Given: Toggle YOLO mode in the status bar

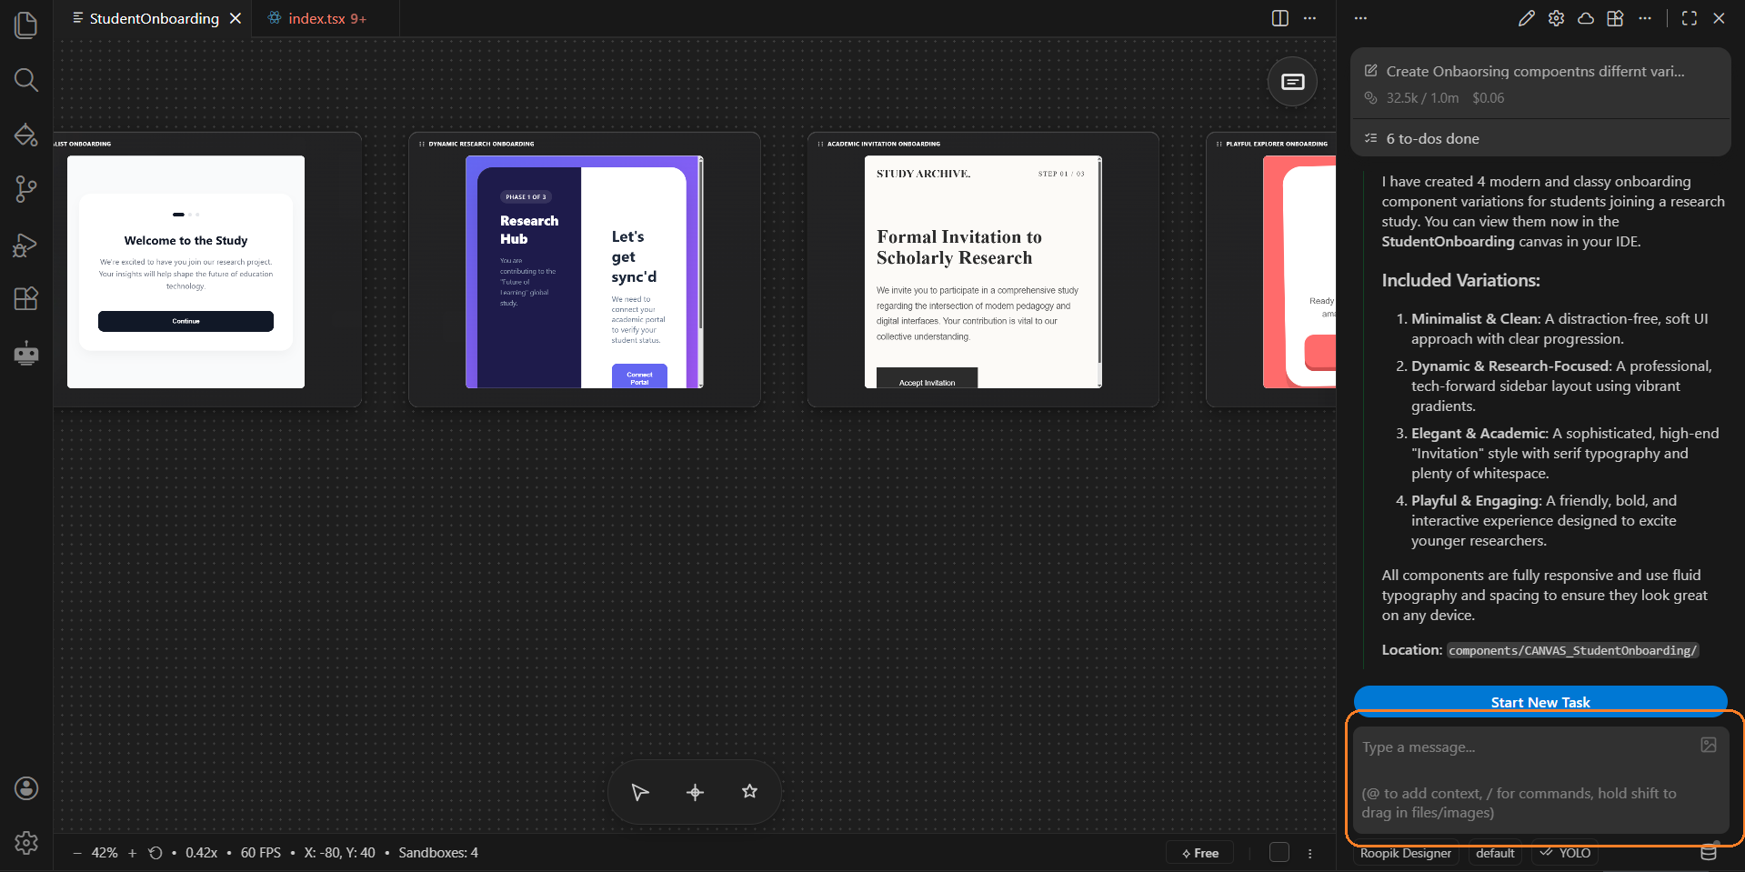Looking at the screenshot, I should (x=1564, y=853).
